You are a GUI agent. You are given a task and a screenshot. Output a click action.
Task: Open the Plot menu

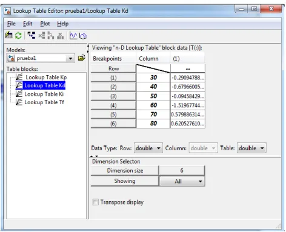[45, 24]
